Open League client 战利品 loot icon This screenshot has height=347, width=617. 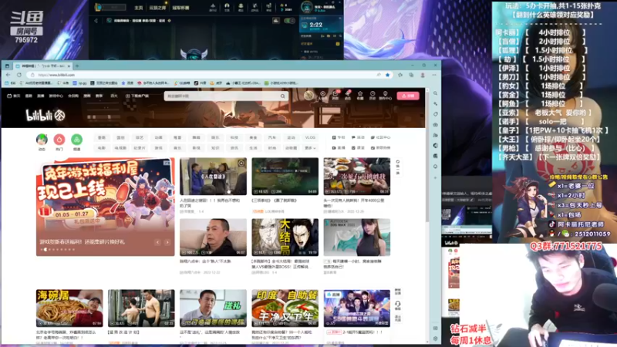255,7
